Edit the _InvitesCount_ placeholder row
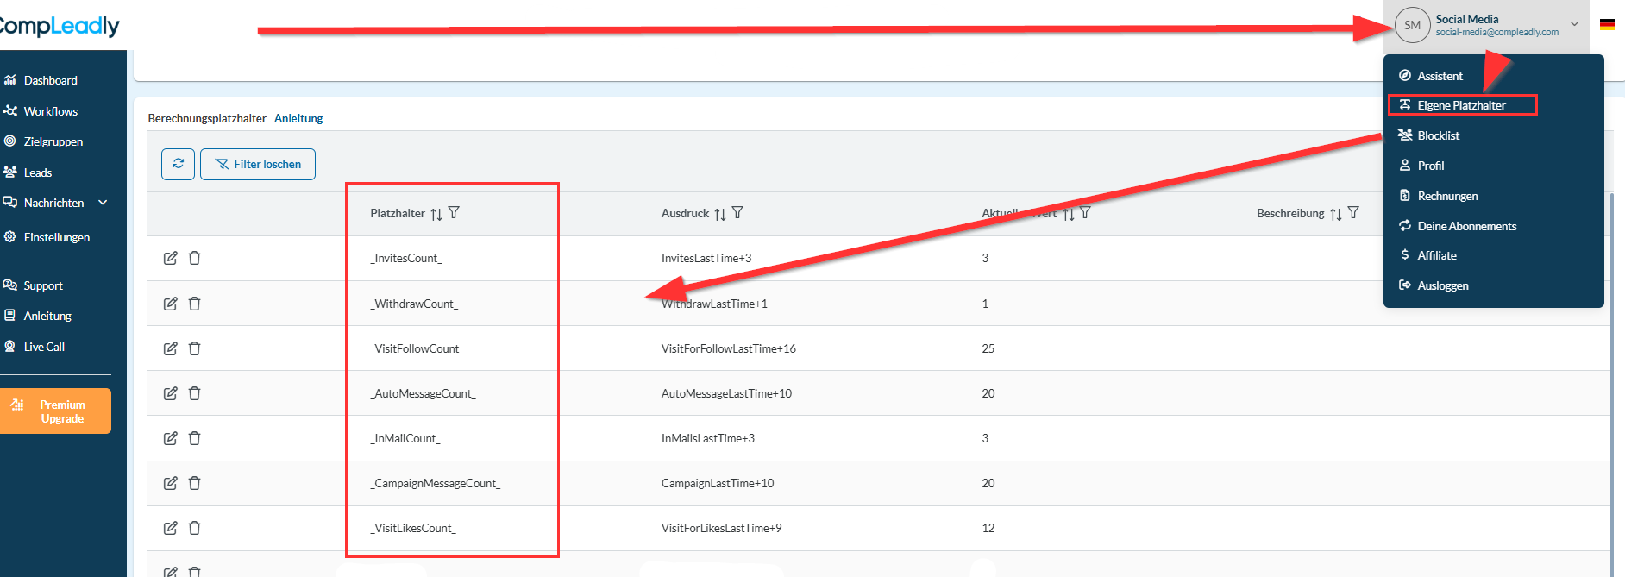 click(171, 258)
